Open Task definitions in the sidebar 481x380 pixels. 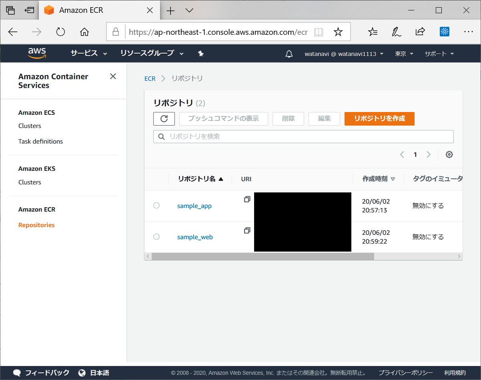[40, 142]
